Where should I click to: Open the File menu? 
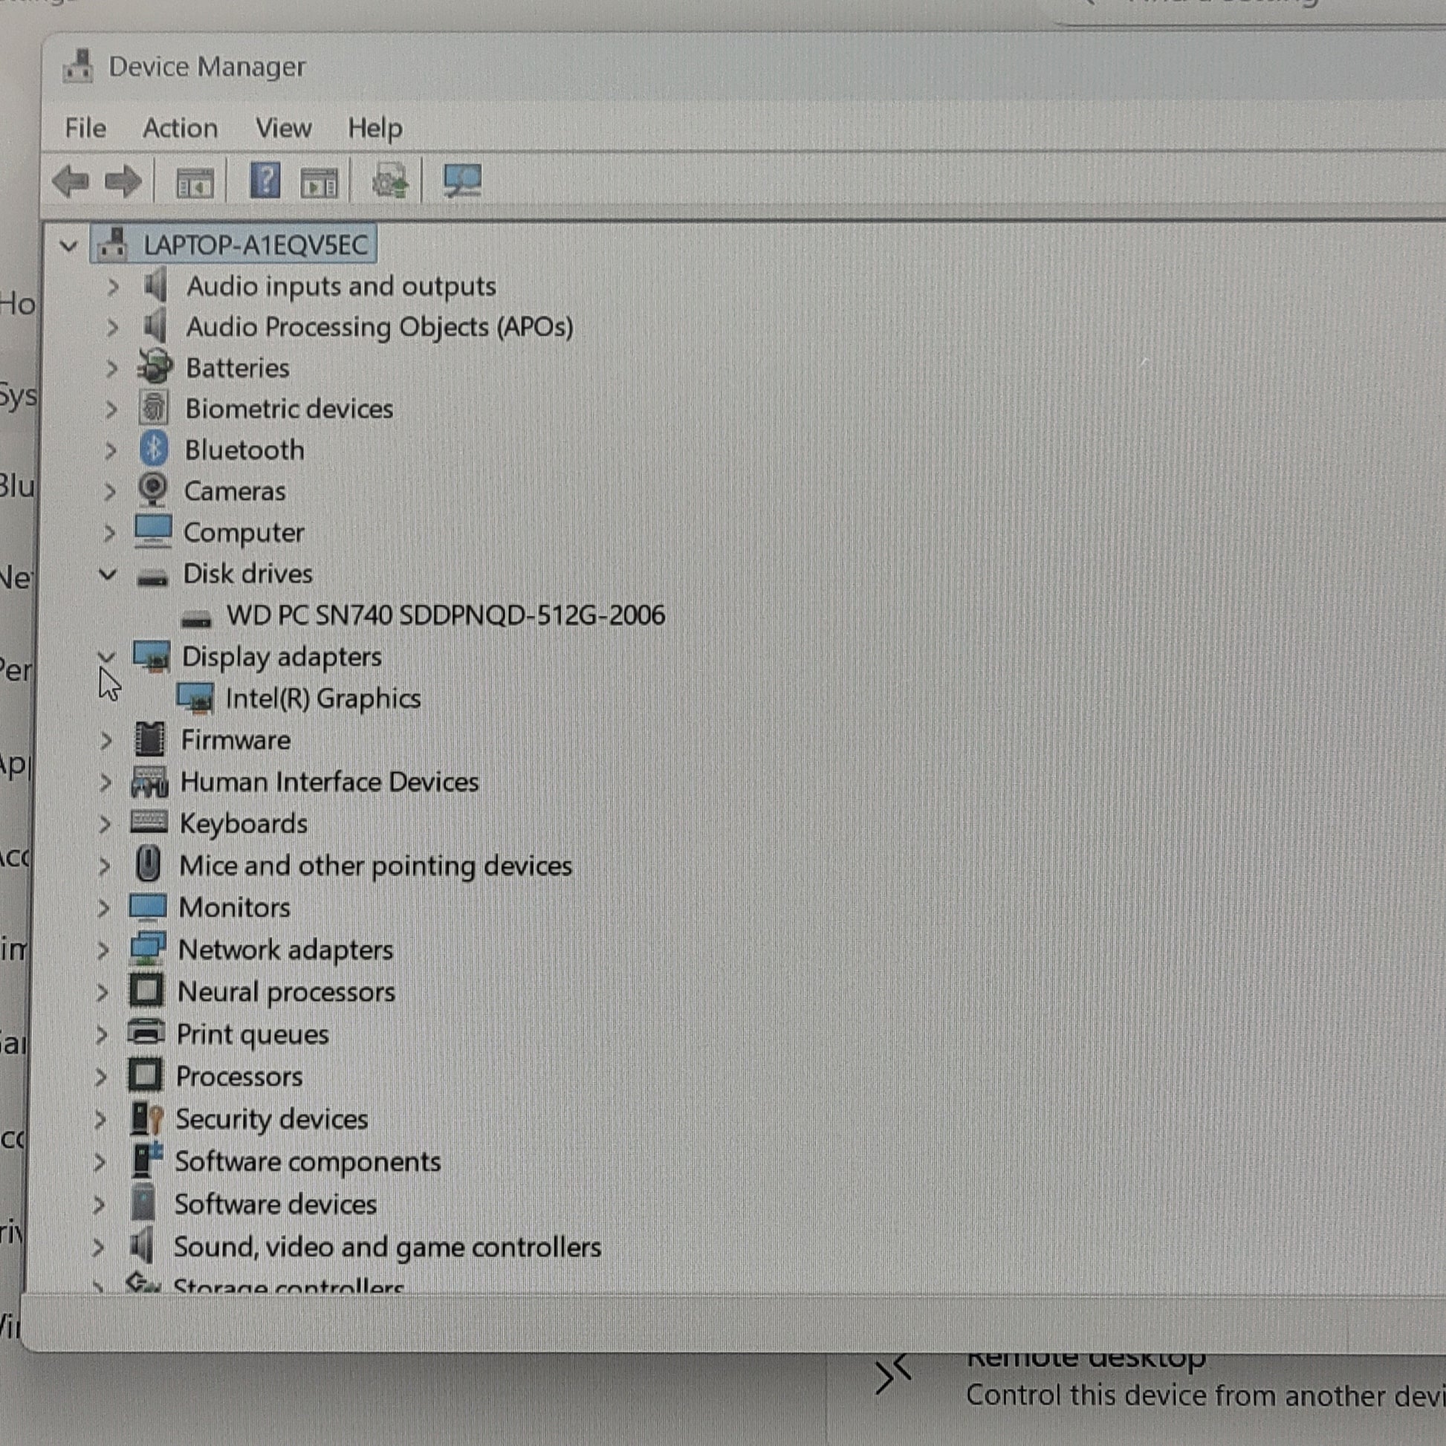85,128
